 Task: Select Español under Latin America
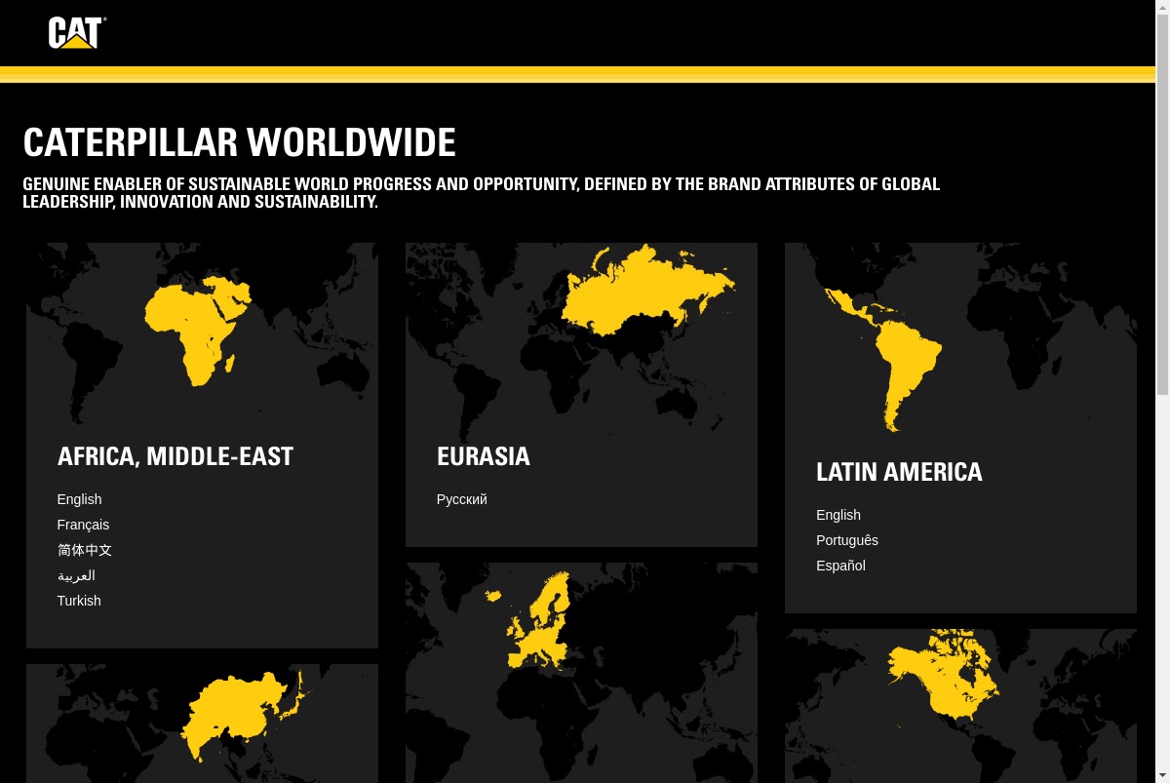[x=840, y=566]
